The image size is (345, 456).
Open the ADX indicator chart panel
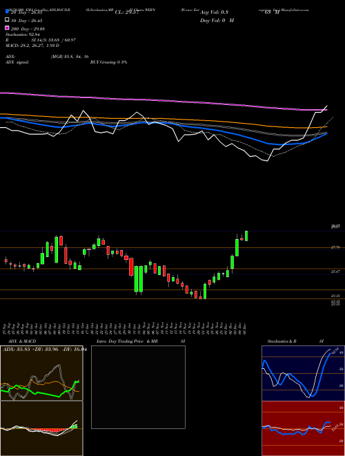tap(41, 373)
